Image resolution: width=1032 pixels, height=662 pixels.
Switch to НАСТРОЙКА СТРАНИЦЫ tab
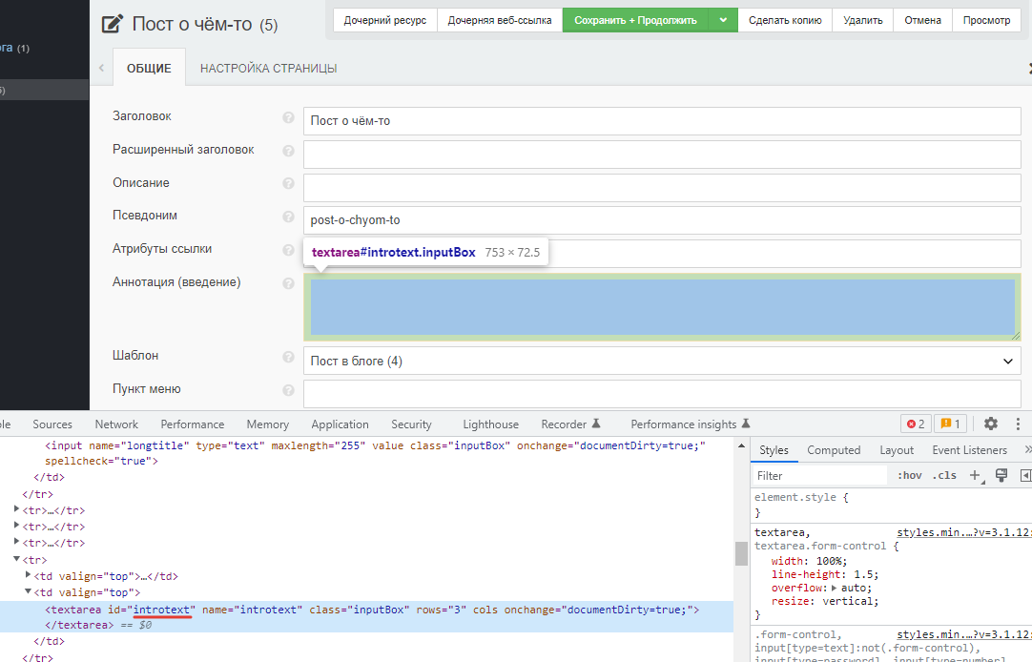click(x=268, y=69)
